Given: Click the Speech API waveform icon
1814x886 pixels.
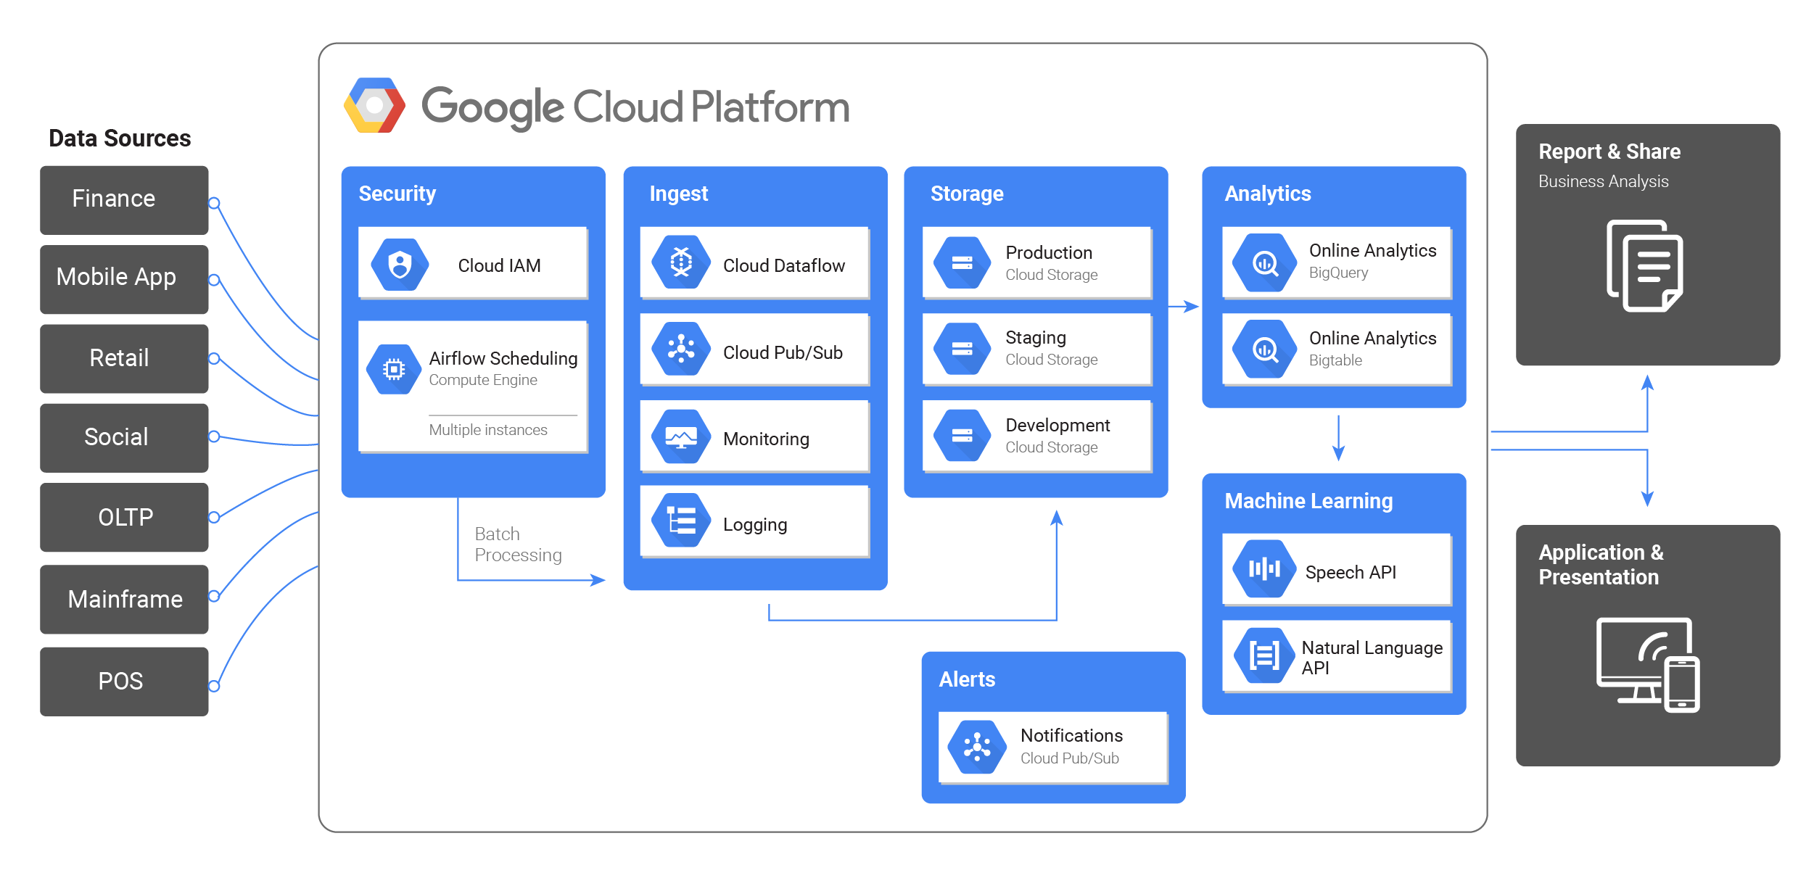Looking at the screenshot, I should point(1264,569).
